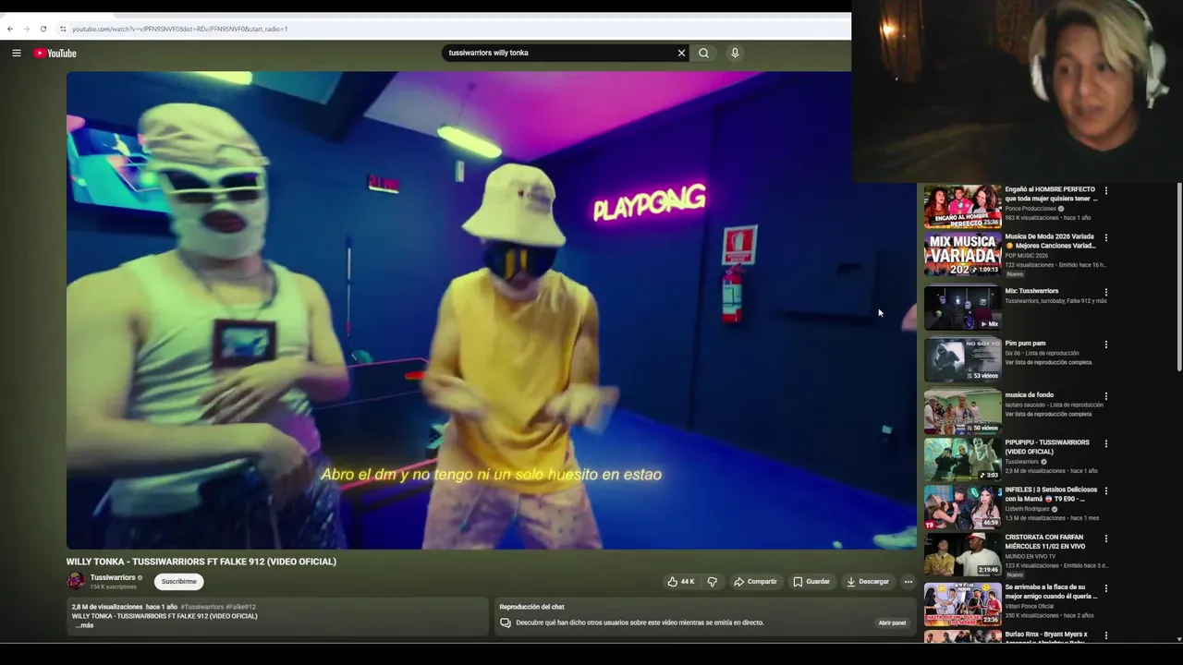Go to the YouTube home logo
The image size is (1183, 665).
click(x=55, y=53)
